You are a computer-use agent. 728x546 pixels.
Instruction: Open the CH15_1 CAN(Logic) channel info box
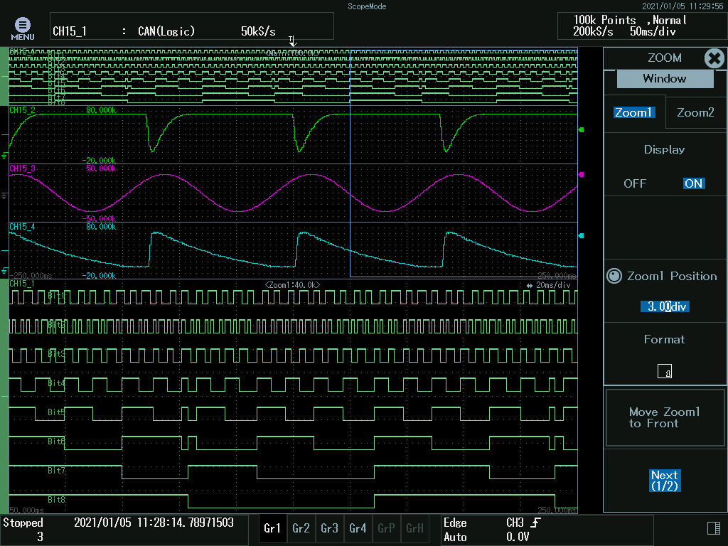(191, 26)
